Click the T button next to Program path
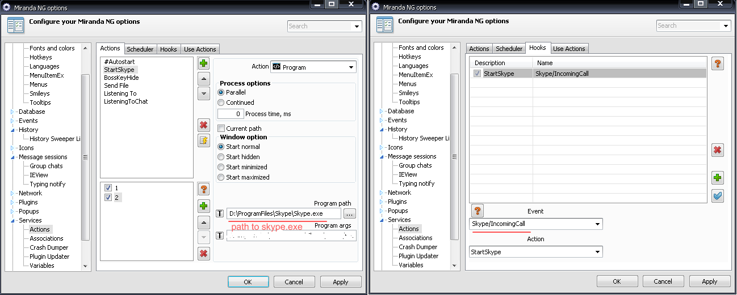Viewport: 737px width, 295px height. [220, 213]
